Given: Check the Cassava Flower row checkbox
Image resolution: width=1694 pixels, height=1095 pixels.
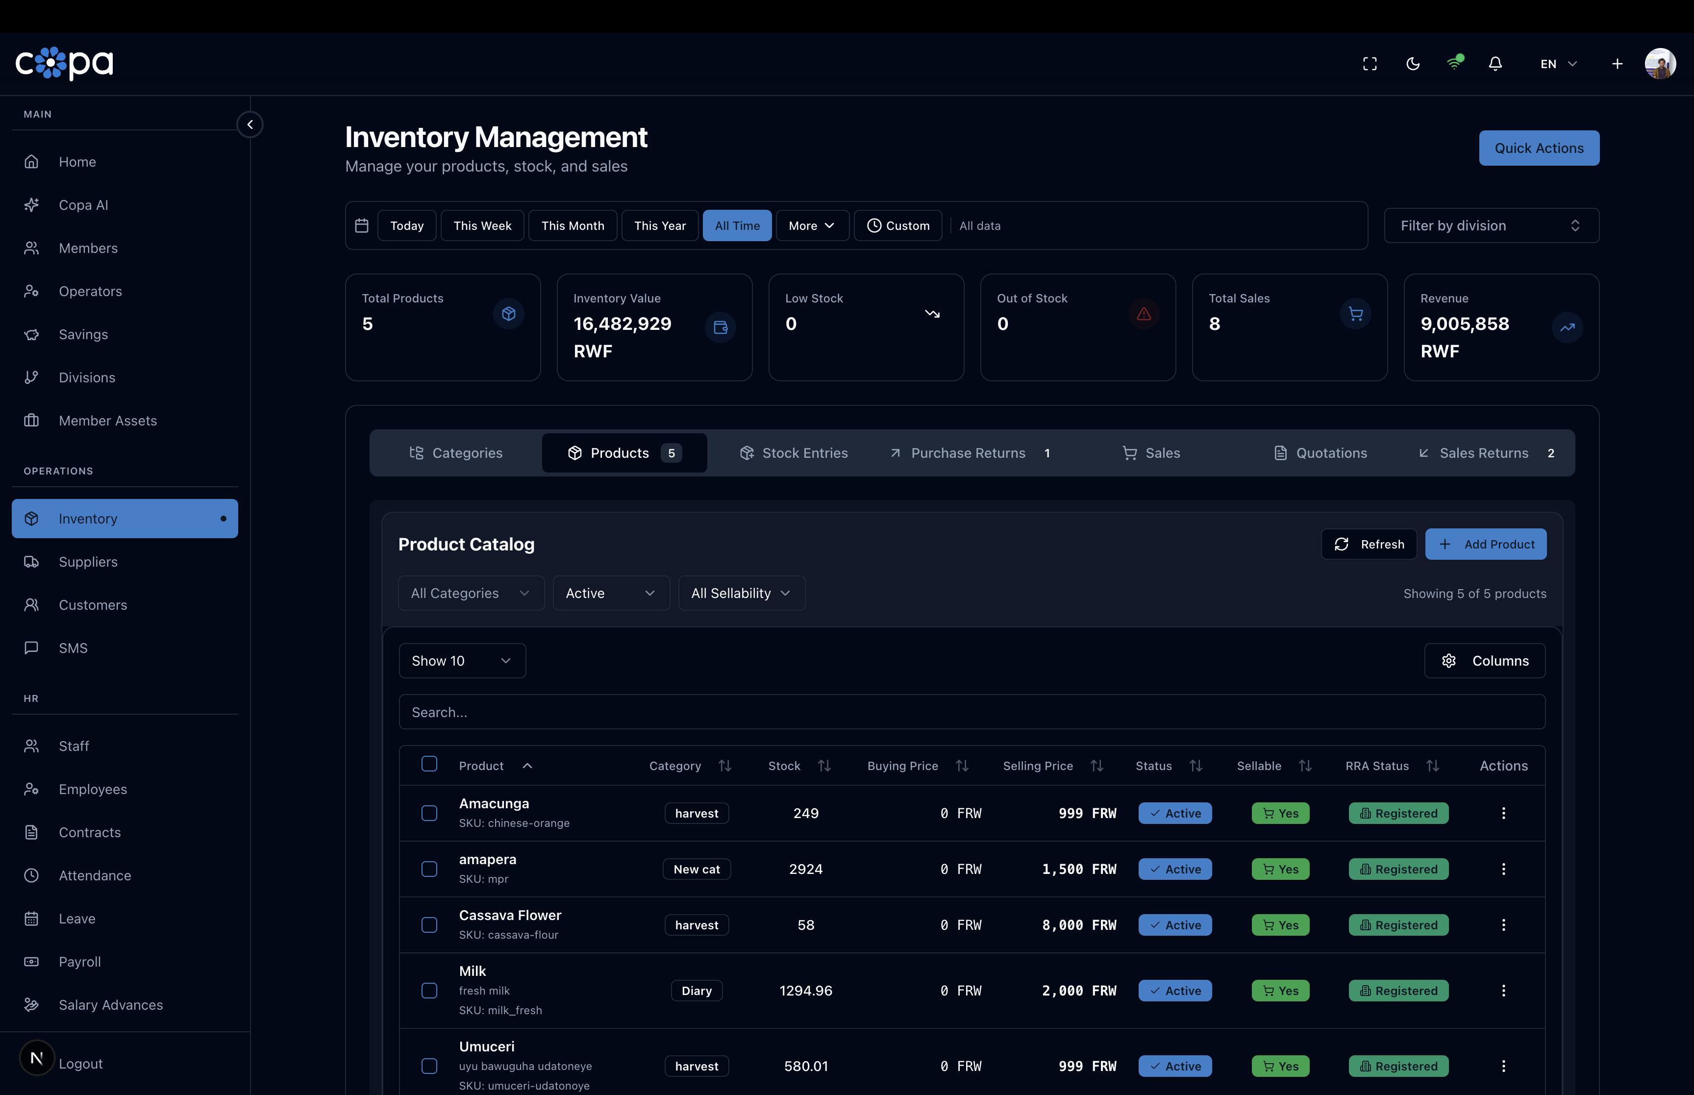Looking at the screenshot, I should [429, 925].
